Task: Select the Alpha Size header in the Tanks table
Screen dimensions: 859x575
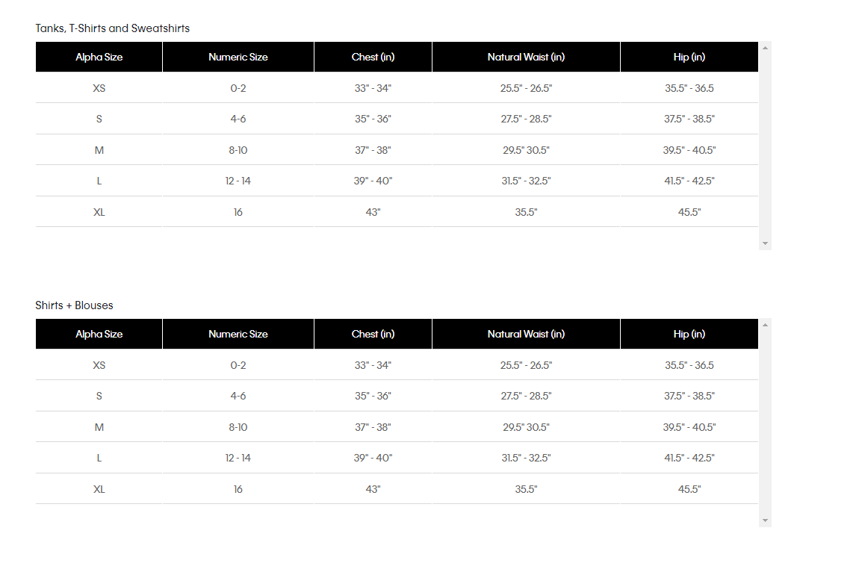Action: 99,57
